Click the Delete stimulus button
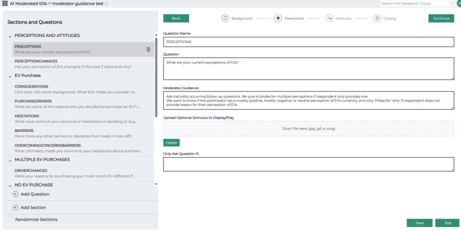 point(172,143)
